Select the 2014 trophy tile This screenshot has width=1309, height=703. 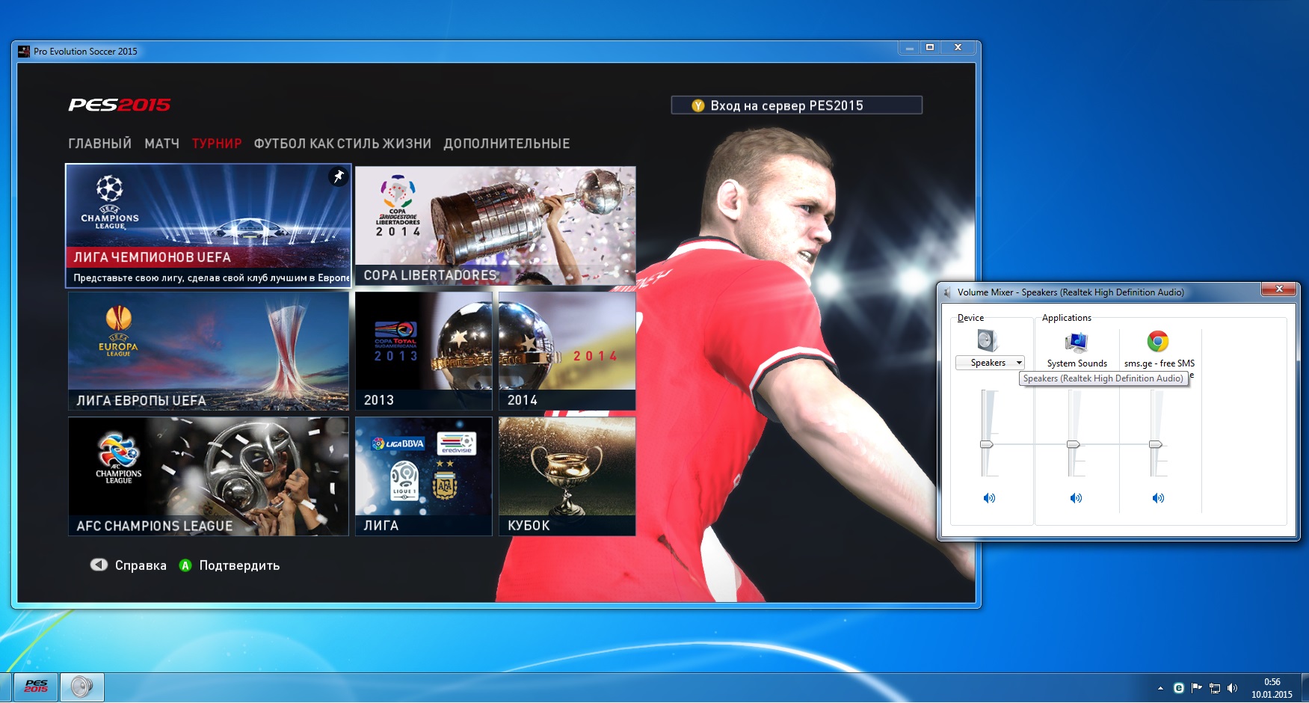[567, 351]
